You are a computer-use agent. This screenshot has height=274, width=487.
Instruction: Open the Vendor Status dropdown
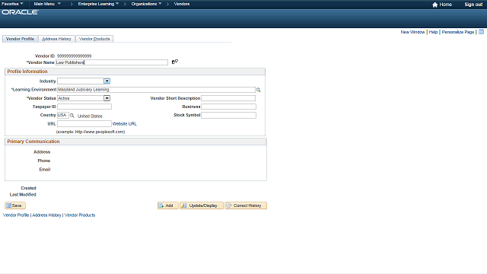click(107, 98)
